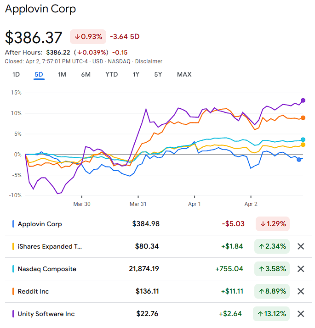This screenshot has height=328, width=315.
Task: Click yellow iShares endpoint dot on chart
Action: tap(303, 145)
